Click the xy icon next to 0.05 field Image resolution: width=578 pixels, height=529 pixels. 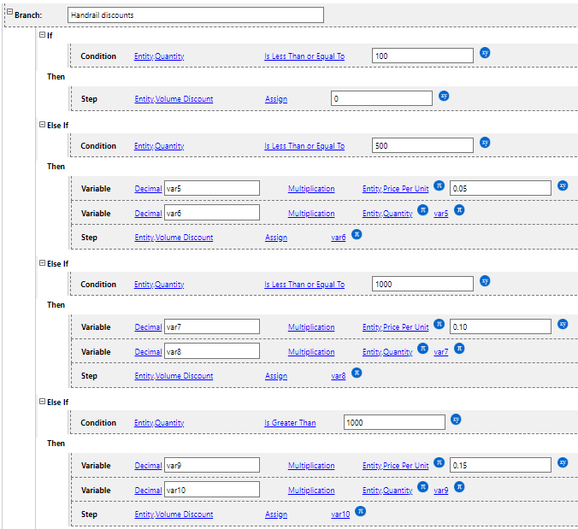563,185
